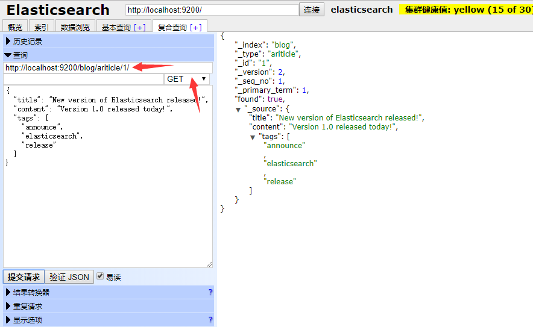The image size is (533, 327).
Task: Click the 集群健康值 yellow status badge
Action: pyautogui.click(x=467, y=10)
